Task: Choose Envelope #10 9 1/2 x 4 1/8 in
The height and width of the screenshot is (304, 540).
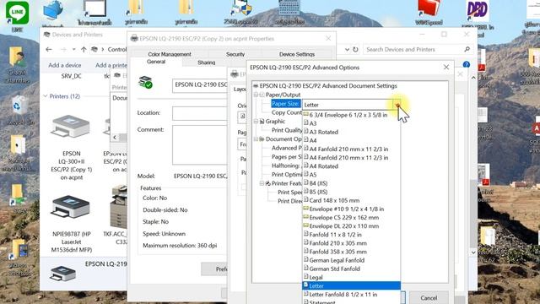Action: pos(347,209)
